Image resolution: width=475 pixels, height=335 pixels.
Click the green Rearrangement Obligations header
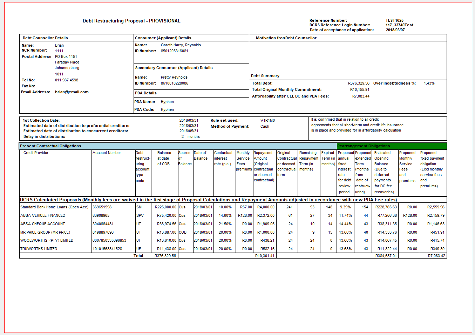click(363, 146)
